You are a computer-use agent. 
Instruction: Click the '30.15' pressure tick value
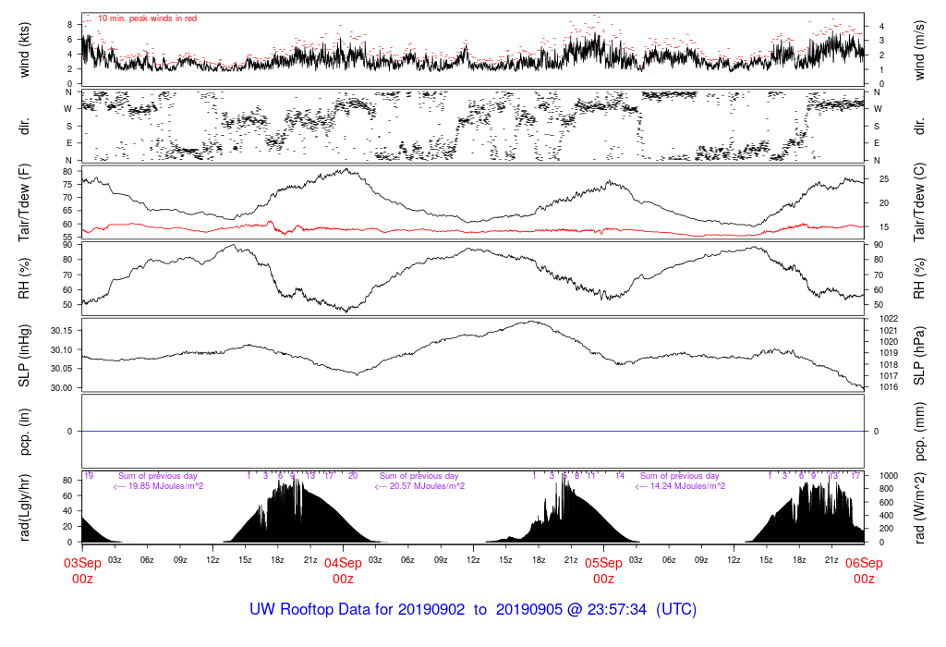(61, 331)
